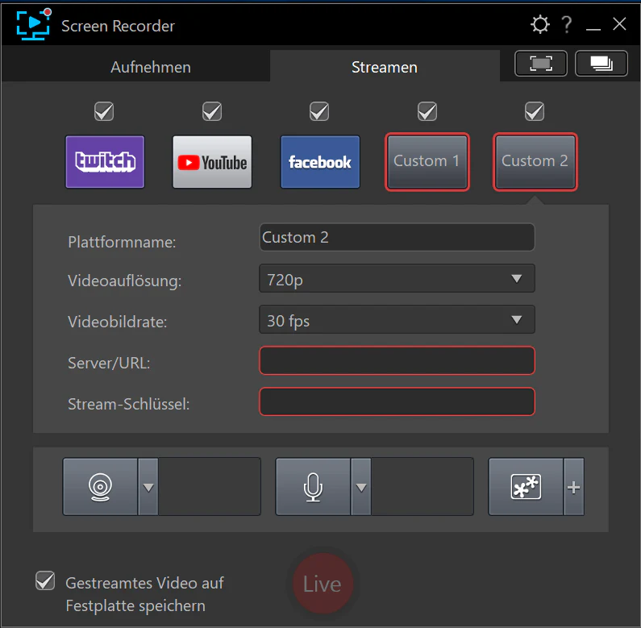Screen dimensions: 641x628
Task: Click the Server/URL: label
Action: [x=109, y=363]
